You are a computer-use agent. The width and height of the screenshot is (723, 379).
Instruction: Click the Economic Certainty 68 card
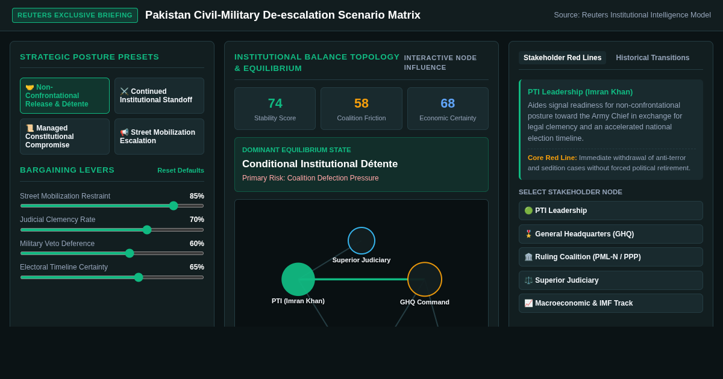(x=448, y=108)
